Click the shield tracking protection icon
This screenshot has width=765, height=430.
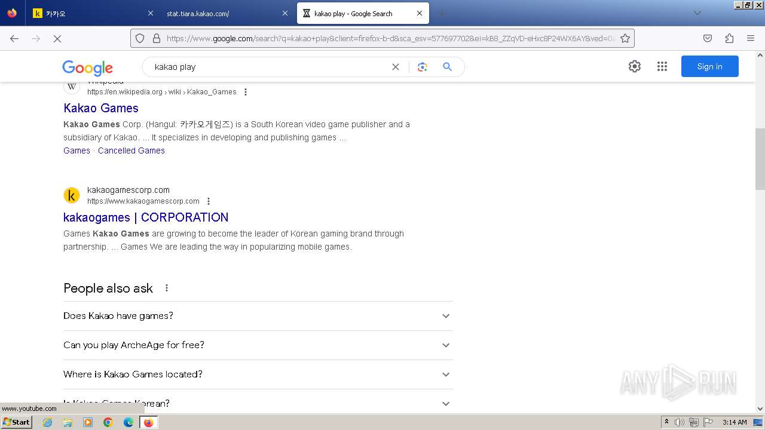pos(140,38)
